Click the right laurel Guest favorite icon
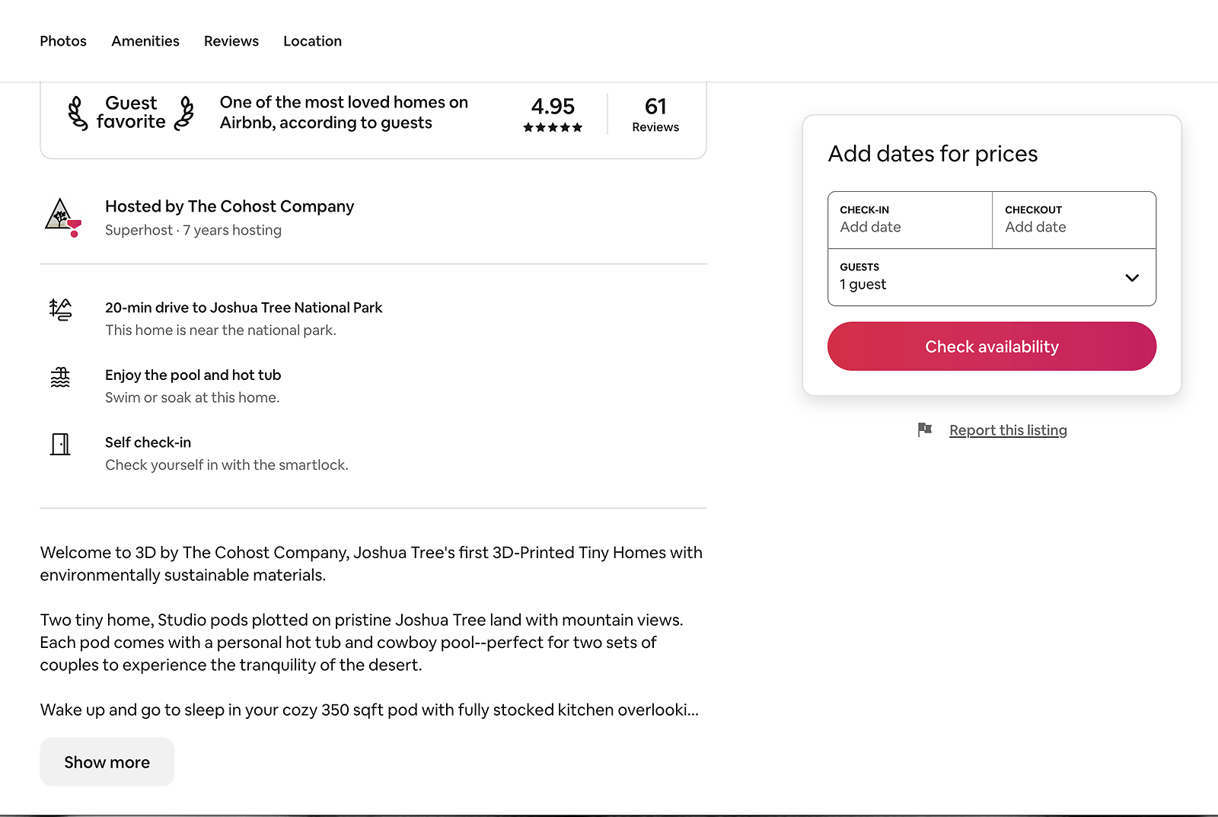1218x817 pixels. (185, 113)
